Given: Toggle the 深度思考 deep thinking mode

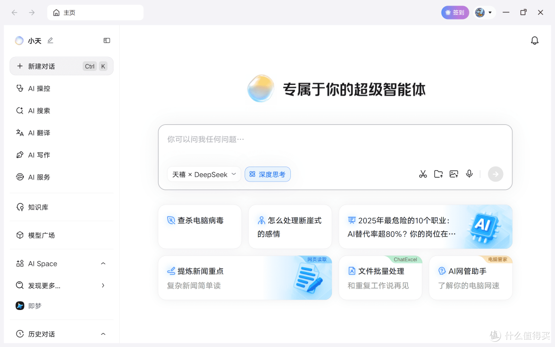Looking at the screenshot, I should tap(268, 174).
